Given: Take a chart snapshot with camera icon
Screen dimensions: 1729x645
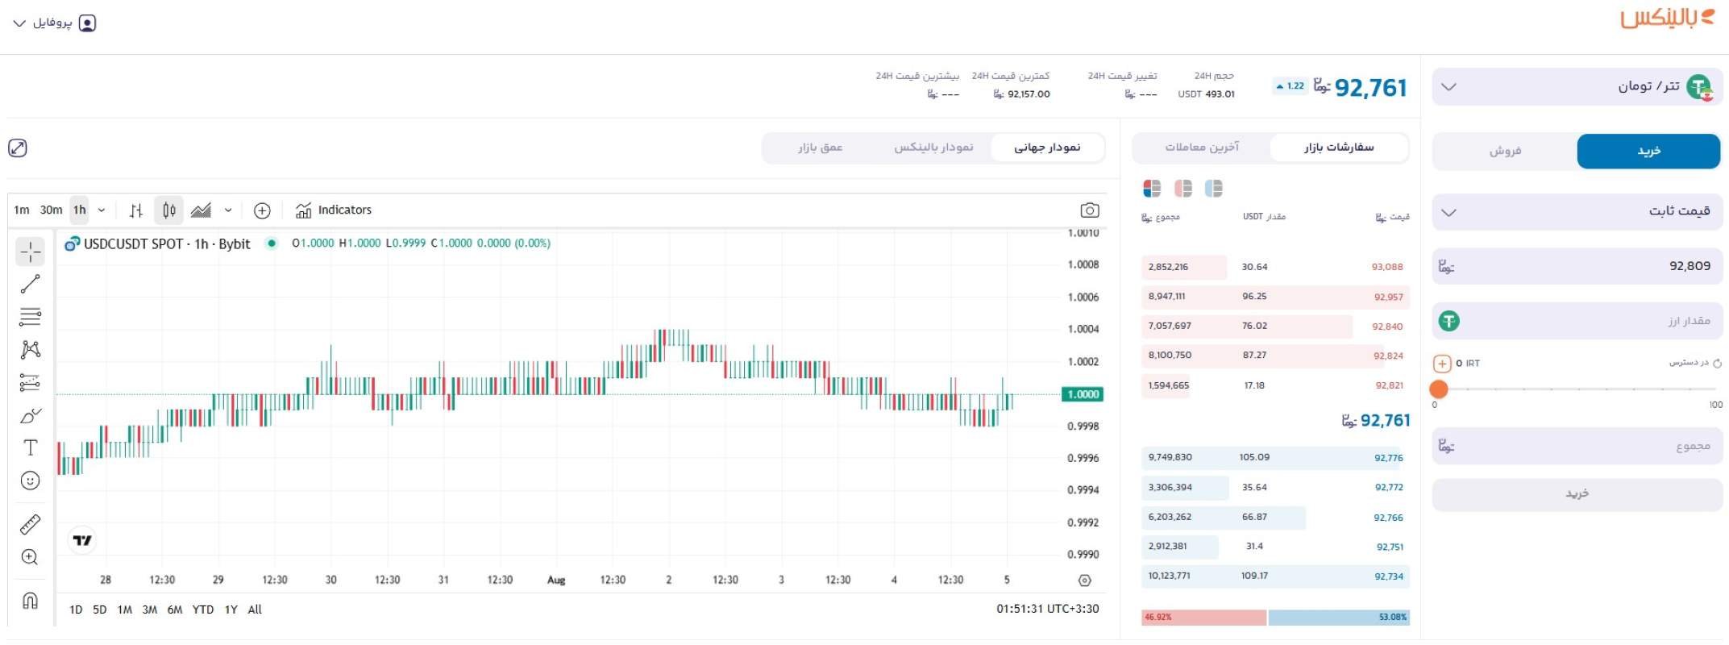Looking at the screenshot, I should (x=1089, y=210).
